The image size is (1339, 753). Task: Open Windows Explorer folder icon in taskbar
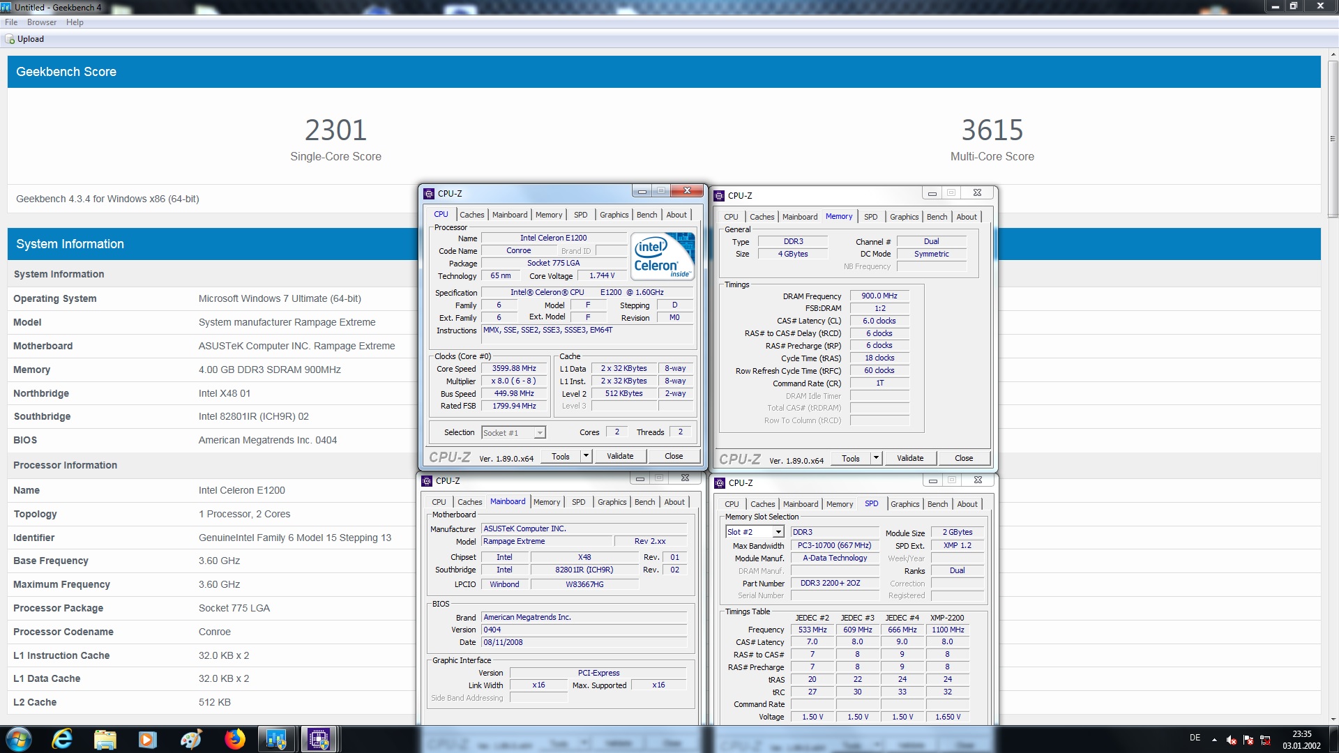(105, 739)
